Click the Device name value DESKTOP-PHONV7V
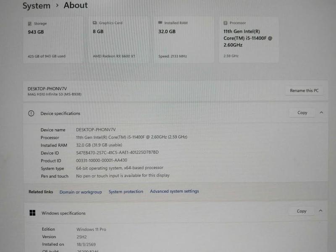This screenshot has width=336, height=252. 96,130
